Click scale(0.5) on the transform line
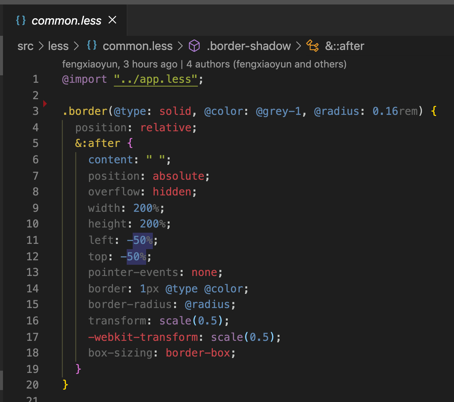Viewport: 454px width, 402px height. [x=192, y=321]
